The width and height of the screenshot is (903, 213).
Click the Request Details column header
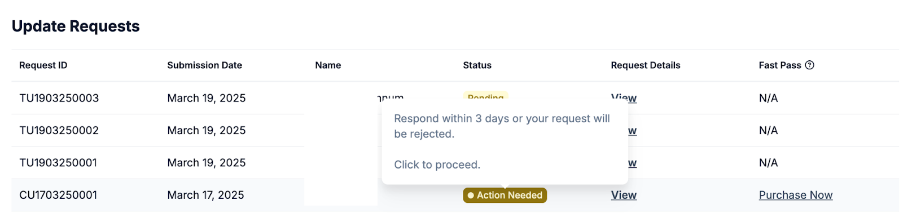(645, 65)
